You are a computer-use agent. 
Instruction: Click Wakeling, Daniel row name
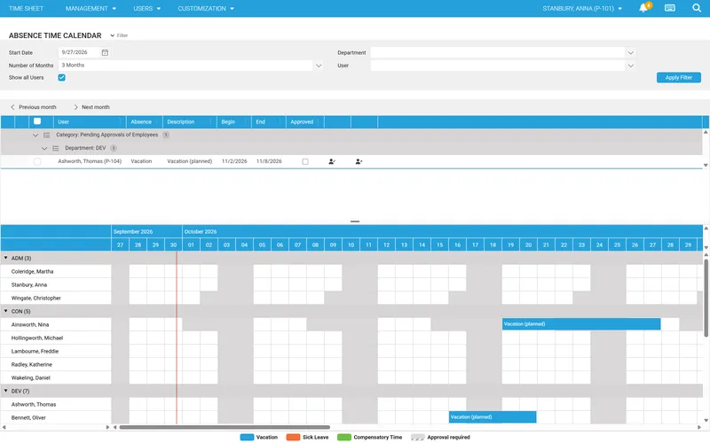[31, 378]
